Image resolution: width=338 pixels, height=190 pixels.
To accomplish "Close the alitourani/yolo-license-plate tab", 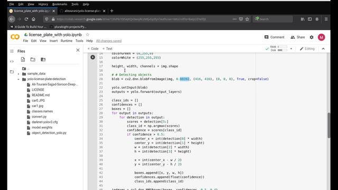I will pyautogui.click(x=104, y=11).
